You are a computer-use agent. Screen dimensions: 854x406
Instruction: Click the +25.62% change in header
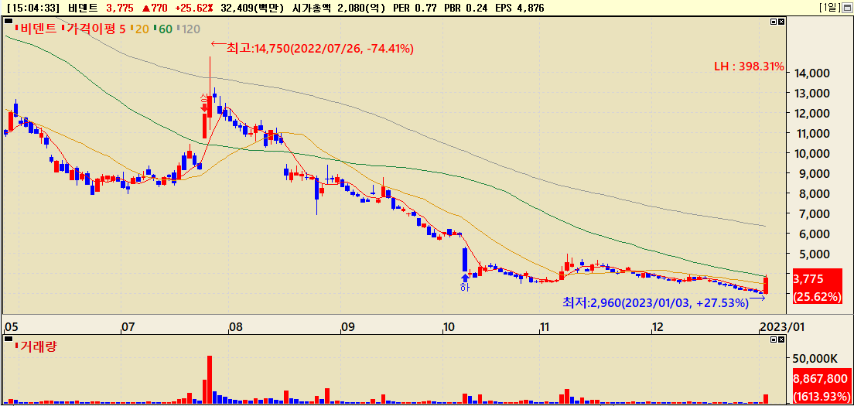(x=193, y=9)
